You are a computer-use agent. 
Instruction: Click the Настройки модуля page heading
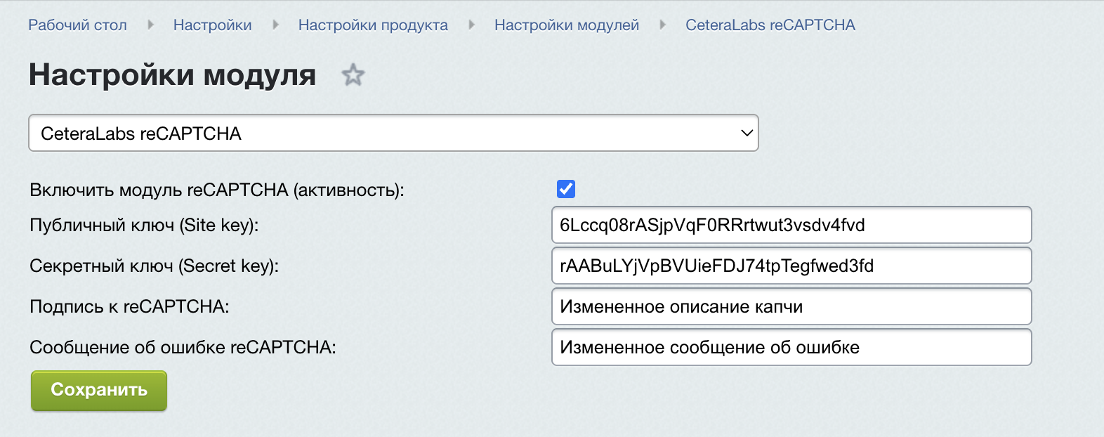click(172, 74)
